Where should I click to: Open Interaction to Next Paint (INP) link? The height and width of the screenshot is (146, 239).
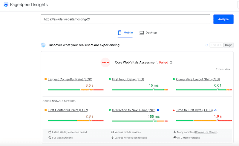[134, 110]
